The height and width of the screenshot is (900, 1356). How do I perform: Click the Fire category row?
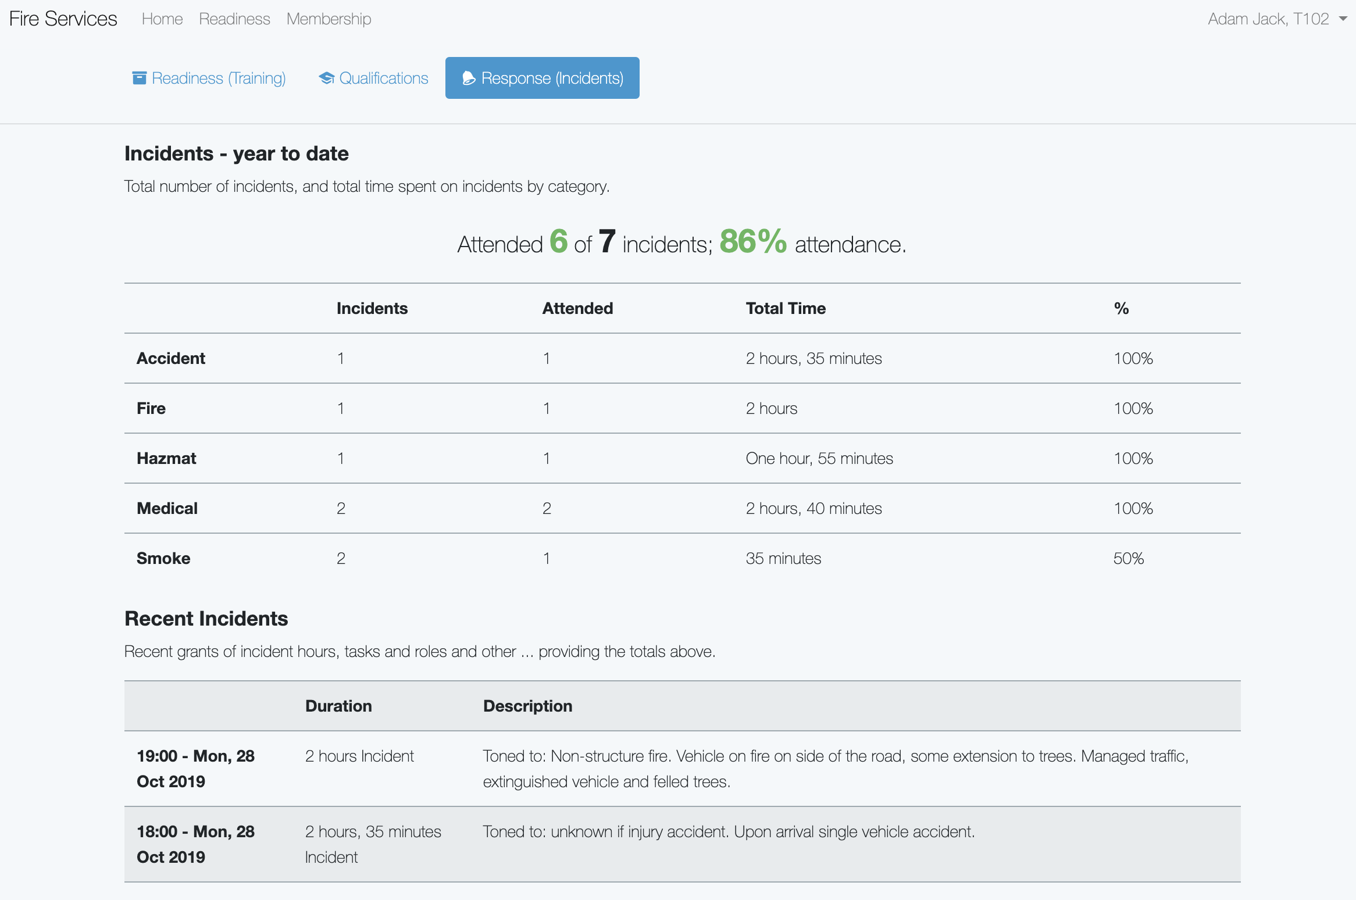[x=151, y=408]
